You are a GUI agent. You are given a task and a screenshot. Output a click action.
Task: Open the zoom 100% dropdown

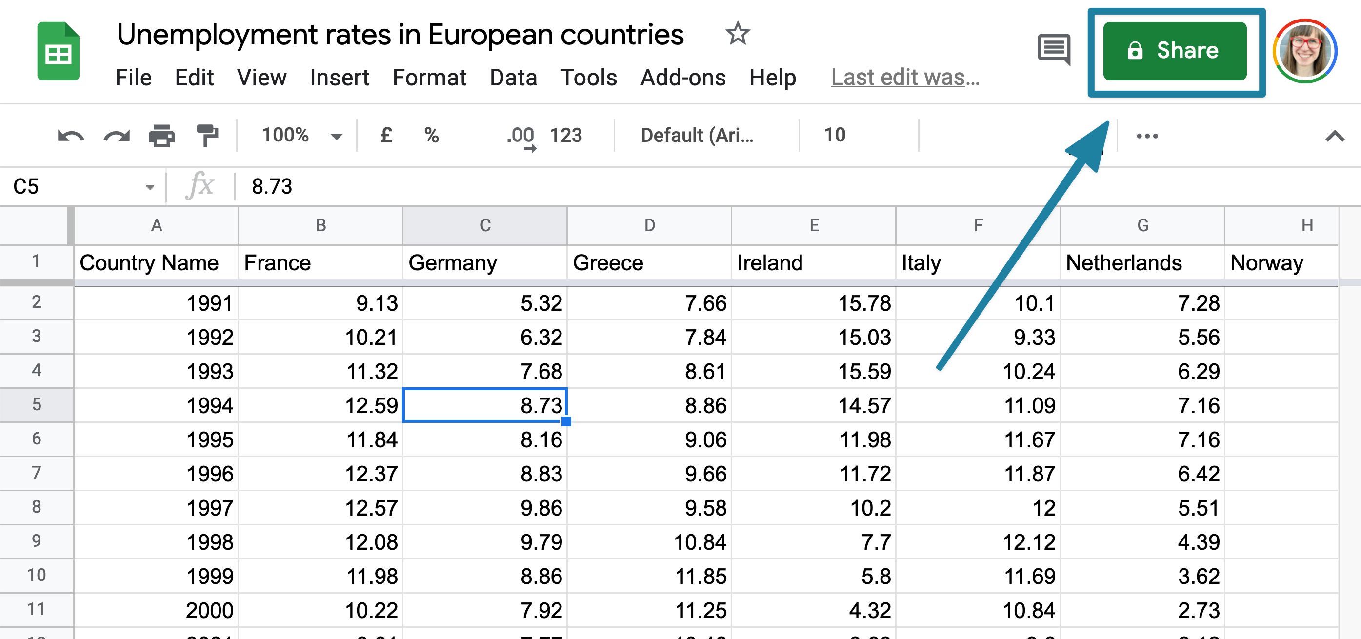tap(301, 136)
